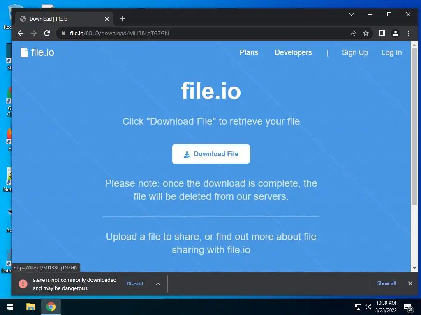Open network icon in system tray
Screen dimensions: 421x315
[358, 307]
